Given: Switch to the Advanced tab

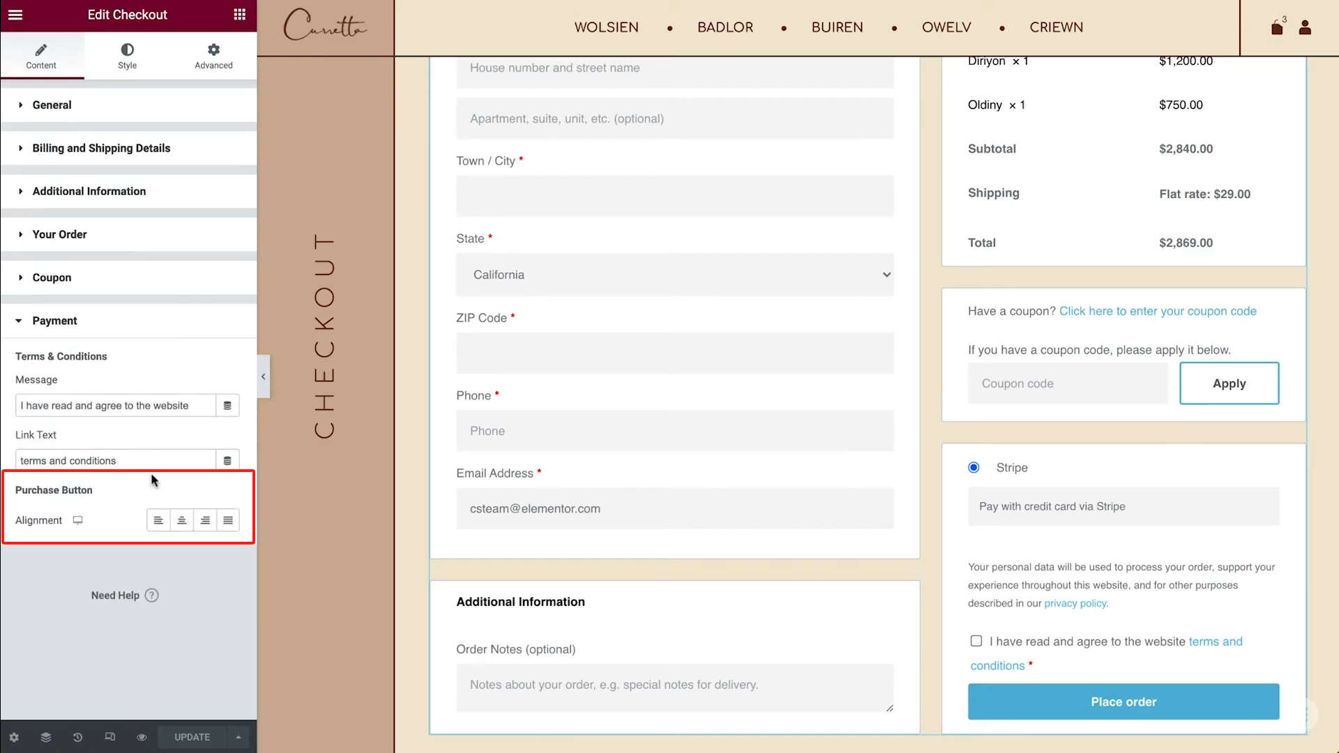Looking at the screenshot, I should pos(213,56).
